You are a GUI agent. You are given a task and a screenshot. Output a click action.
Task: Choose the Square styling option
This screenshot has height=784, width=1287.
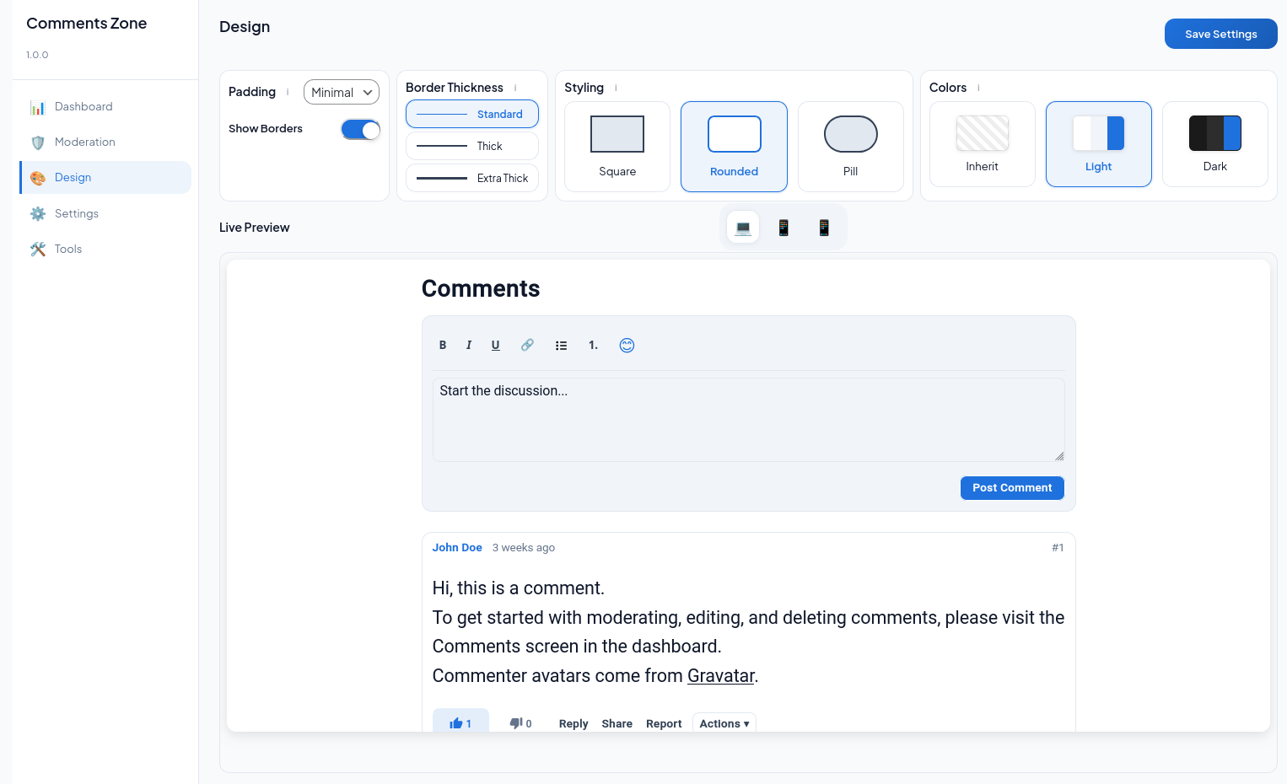coord(617,147)
